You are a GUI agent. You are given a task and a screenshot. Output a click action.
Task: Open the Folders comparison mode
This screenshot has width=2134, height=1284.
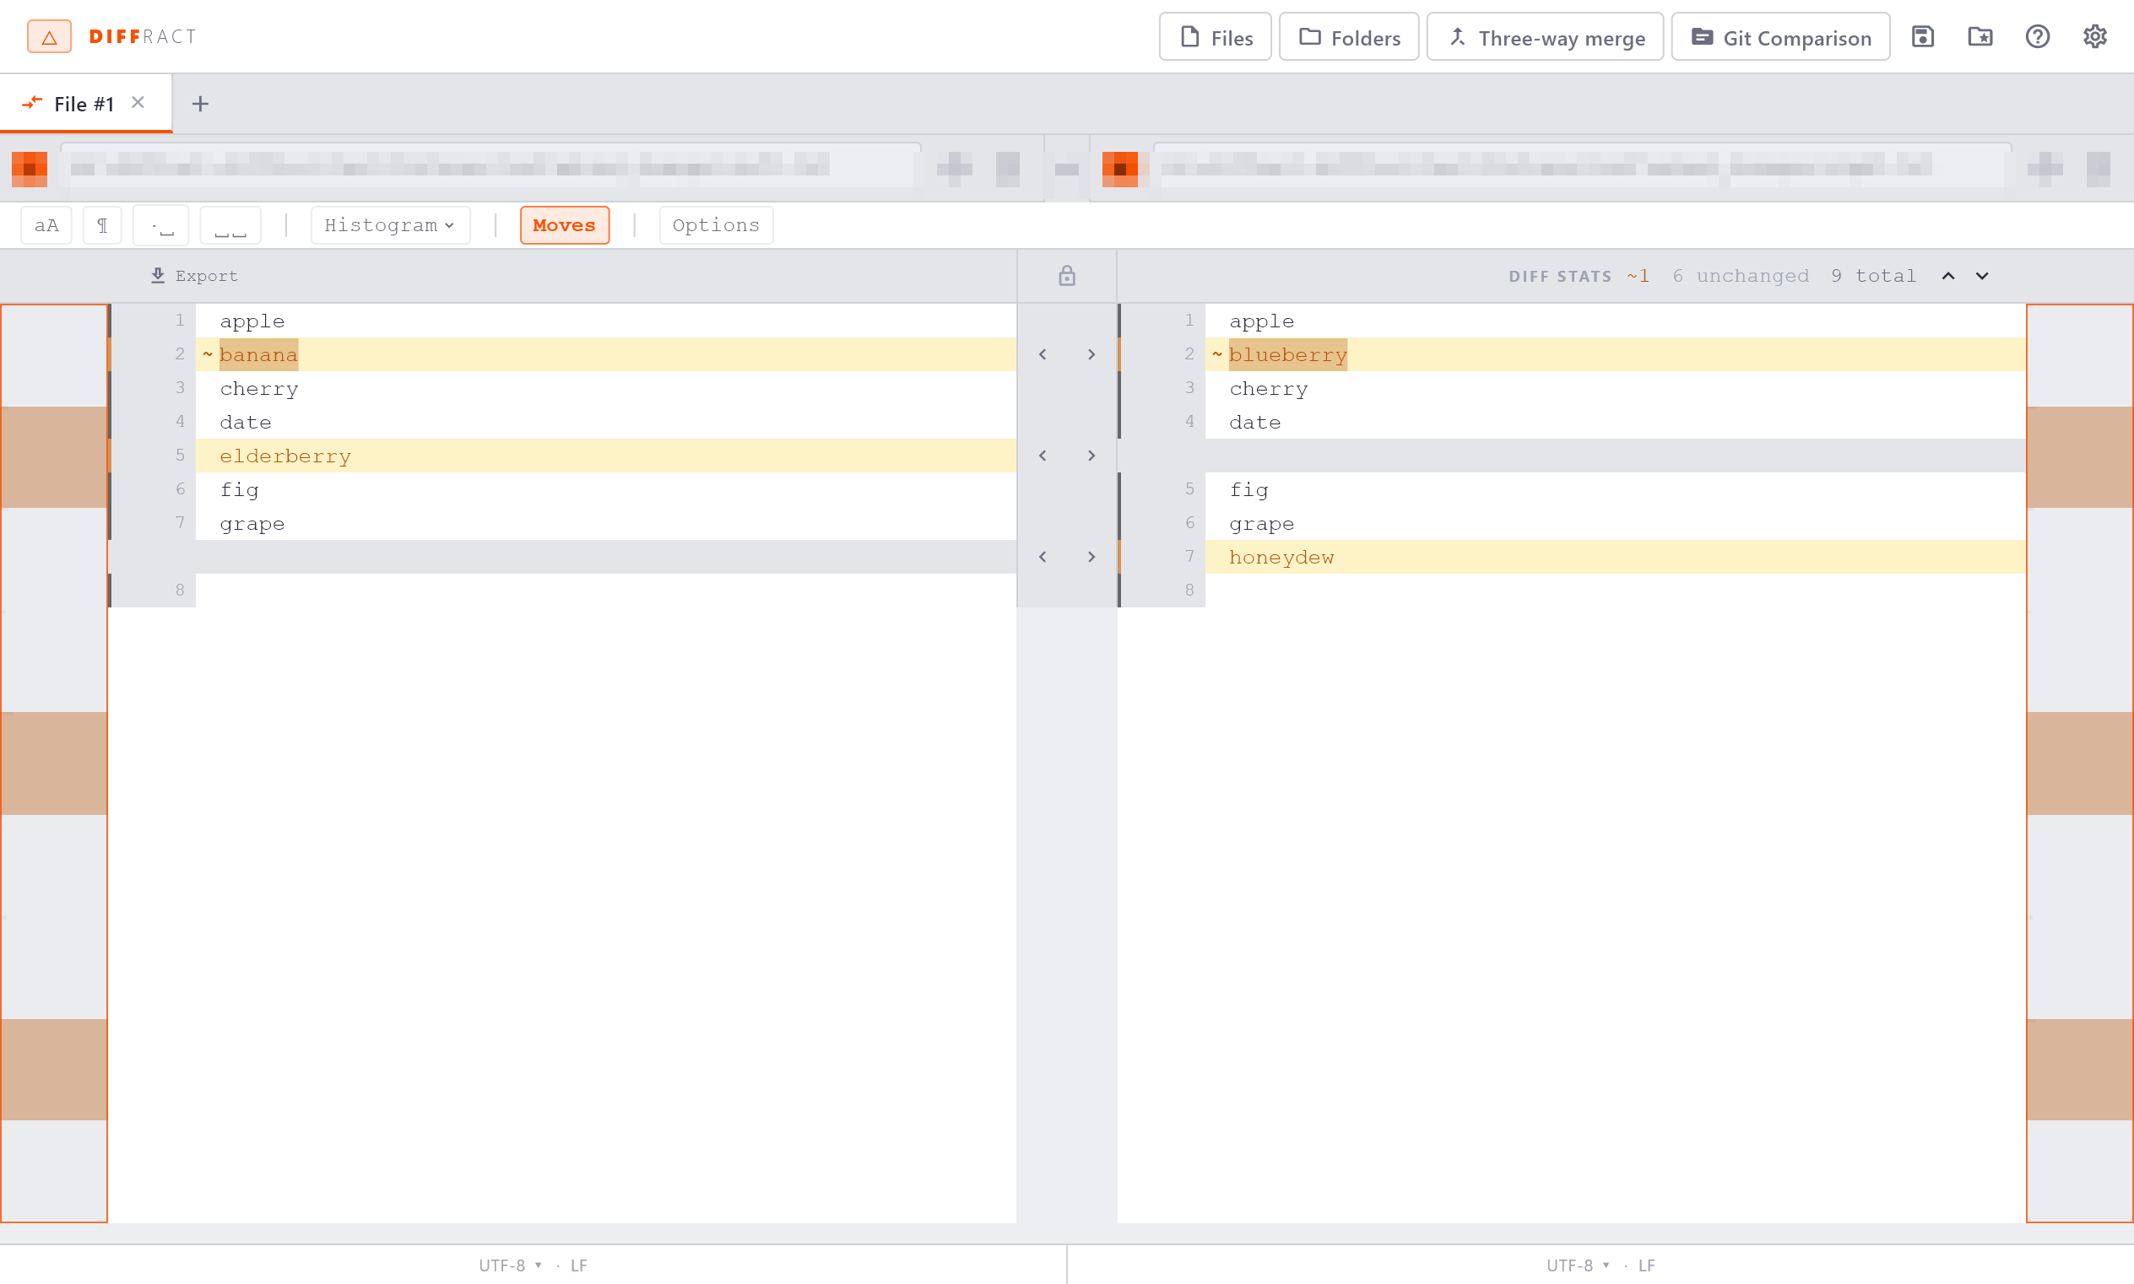coord(1348,37)
